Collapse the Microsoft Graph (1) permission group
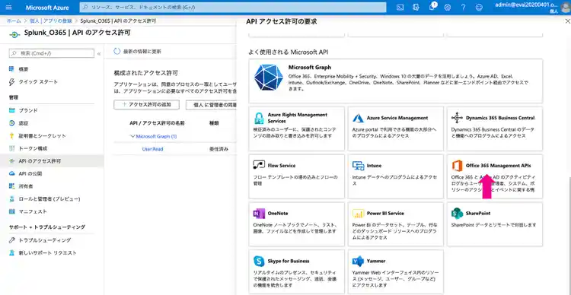 coord(132,136)
